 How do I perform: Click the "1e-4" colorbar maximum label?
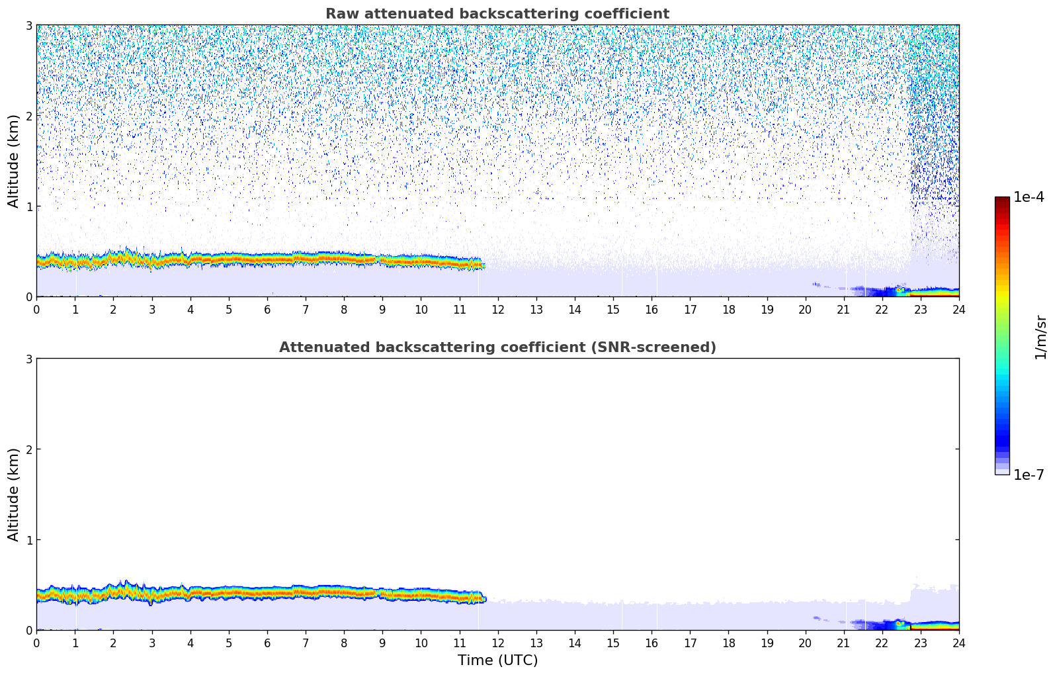1029,197
